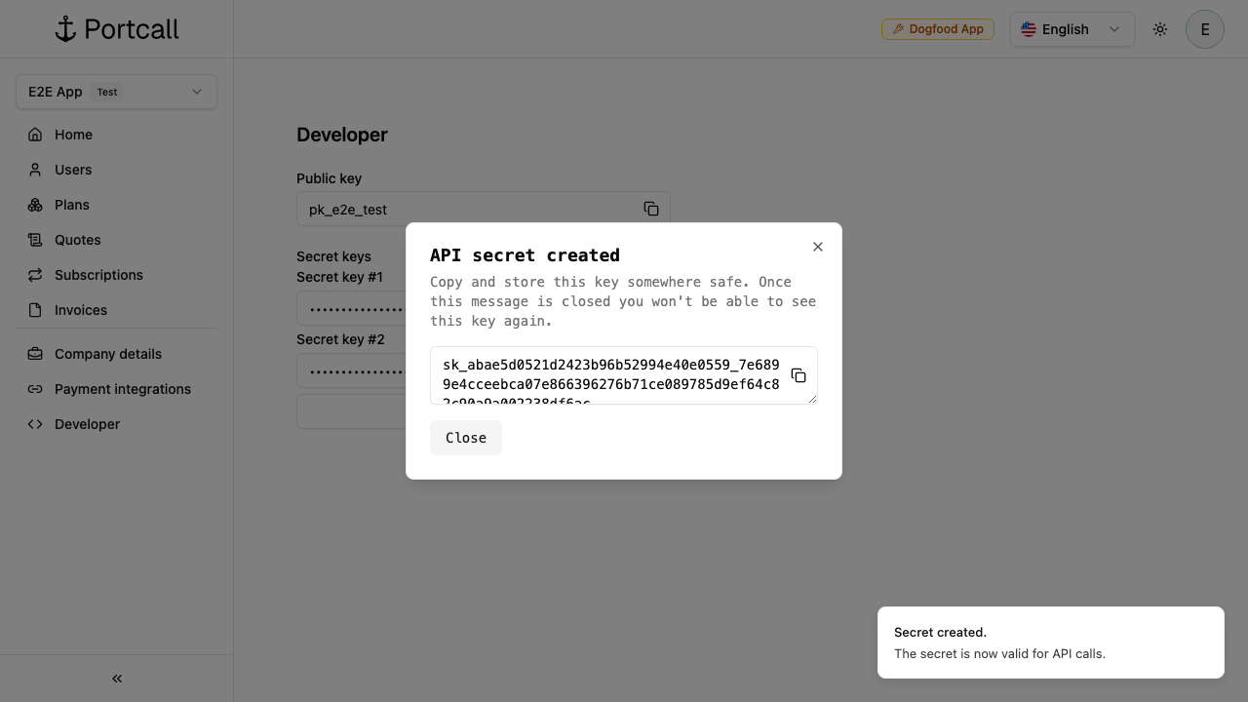Open the Plans page icon
The image size is (1248, 702).
coord(35,205)
